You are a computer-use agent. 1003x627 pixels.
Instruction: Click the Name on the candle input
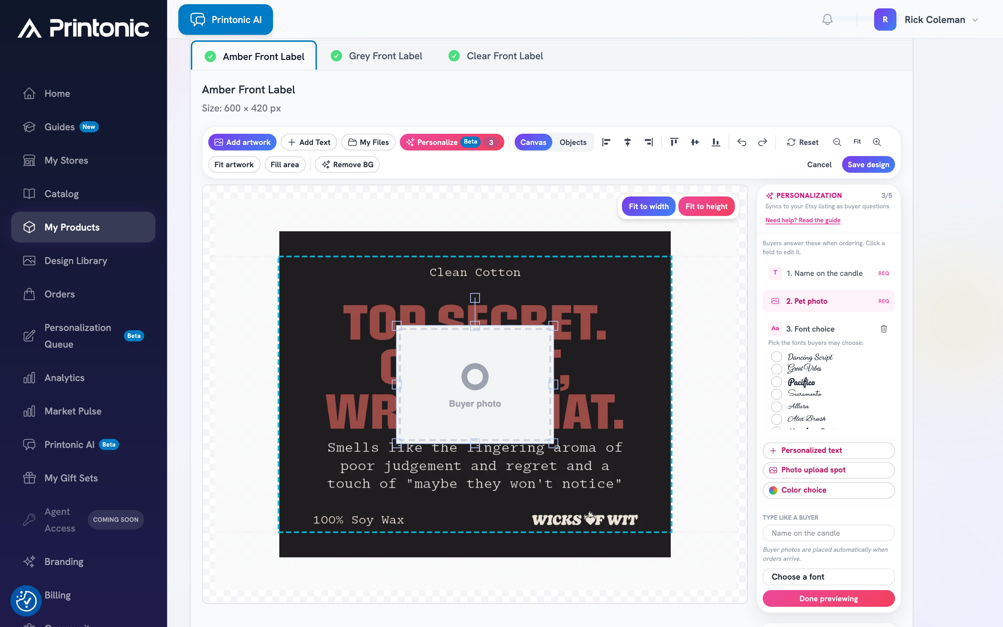[828, 533]
